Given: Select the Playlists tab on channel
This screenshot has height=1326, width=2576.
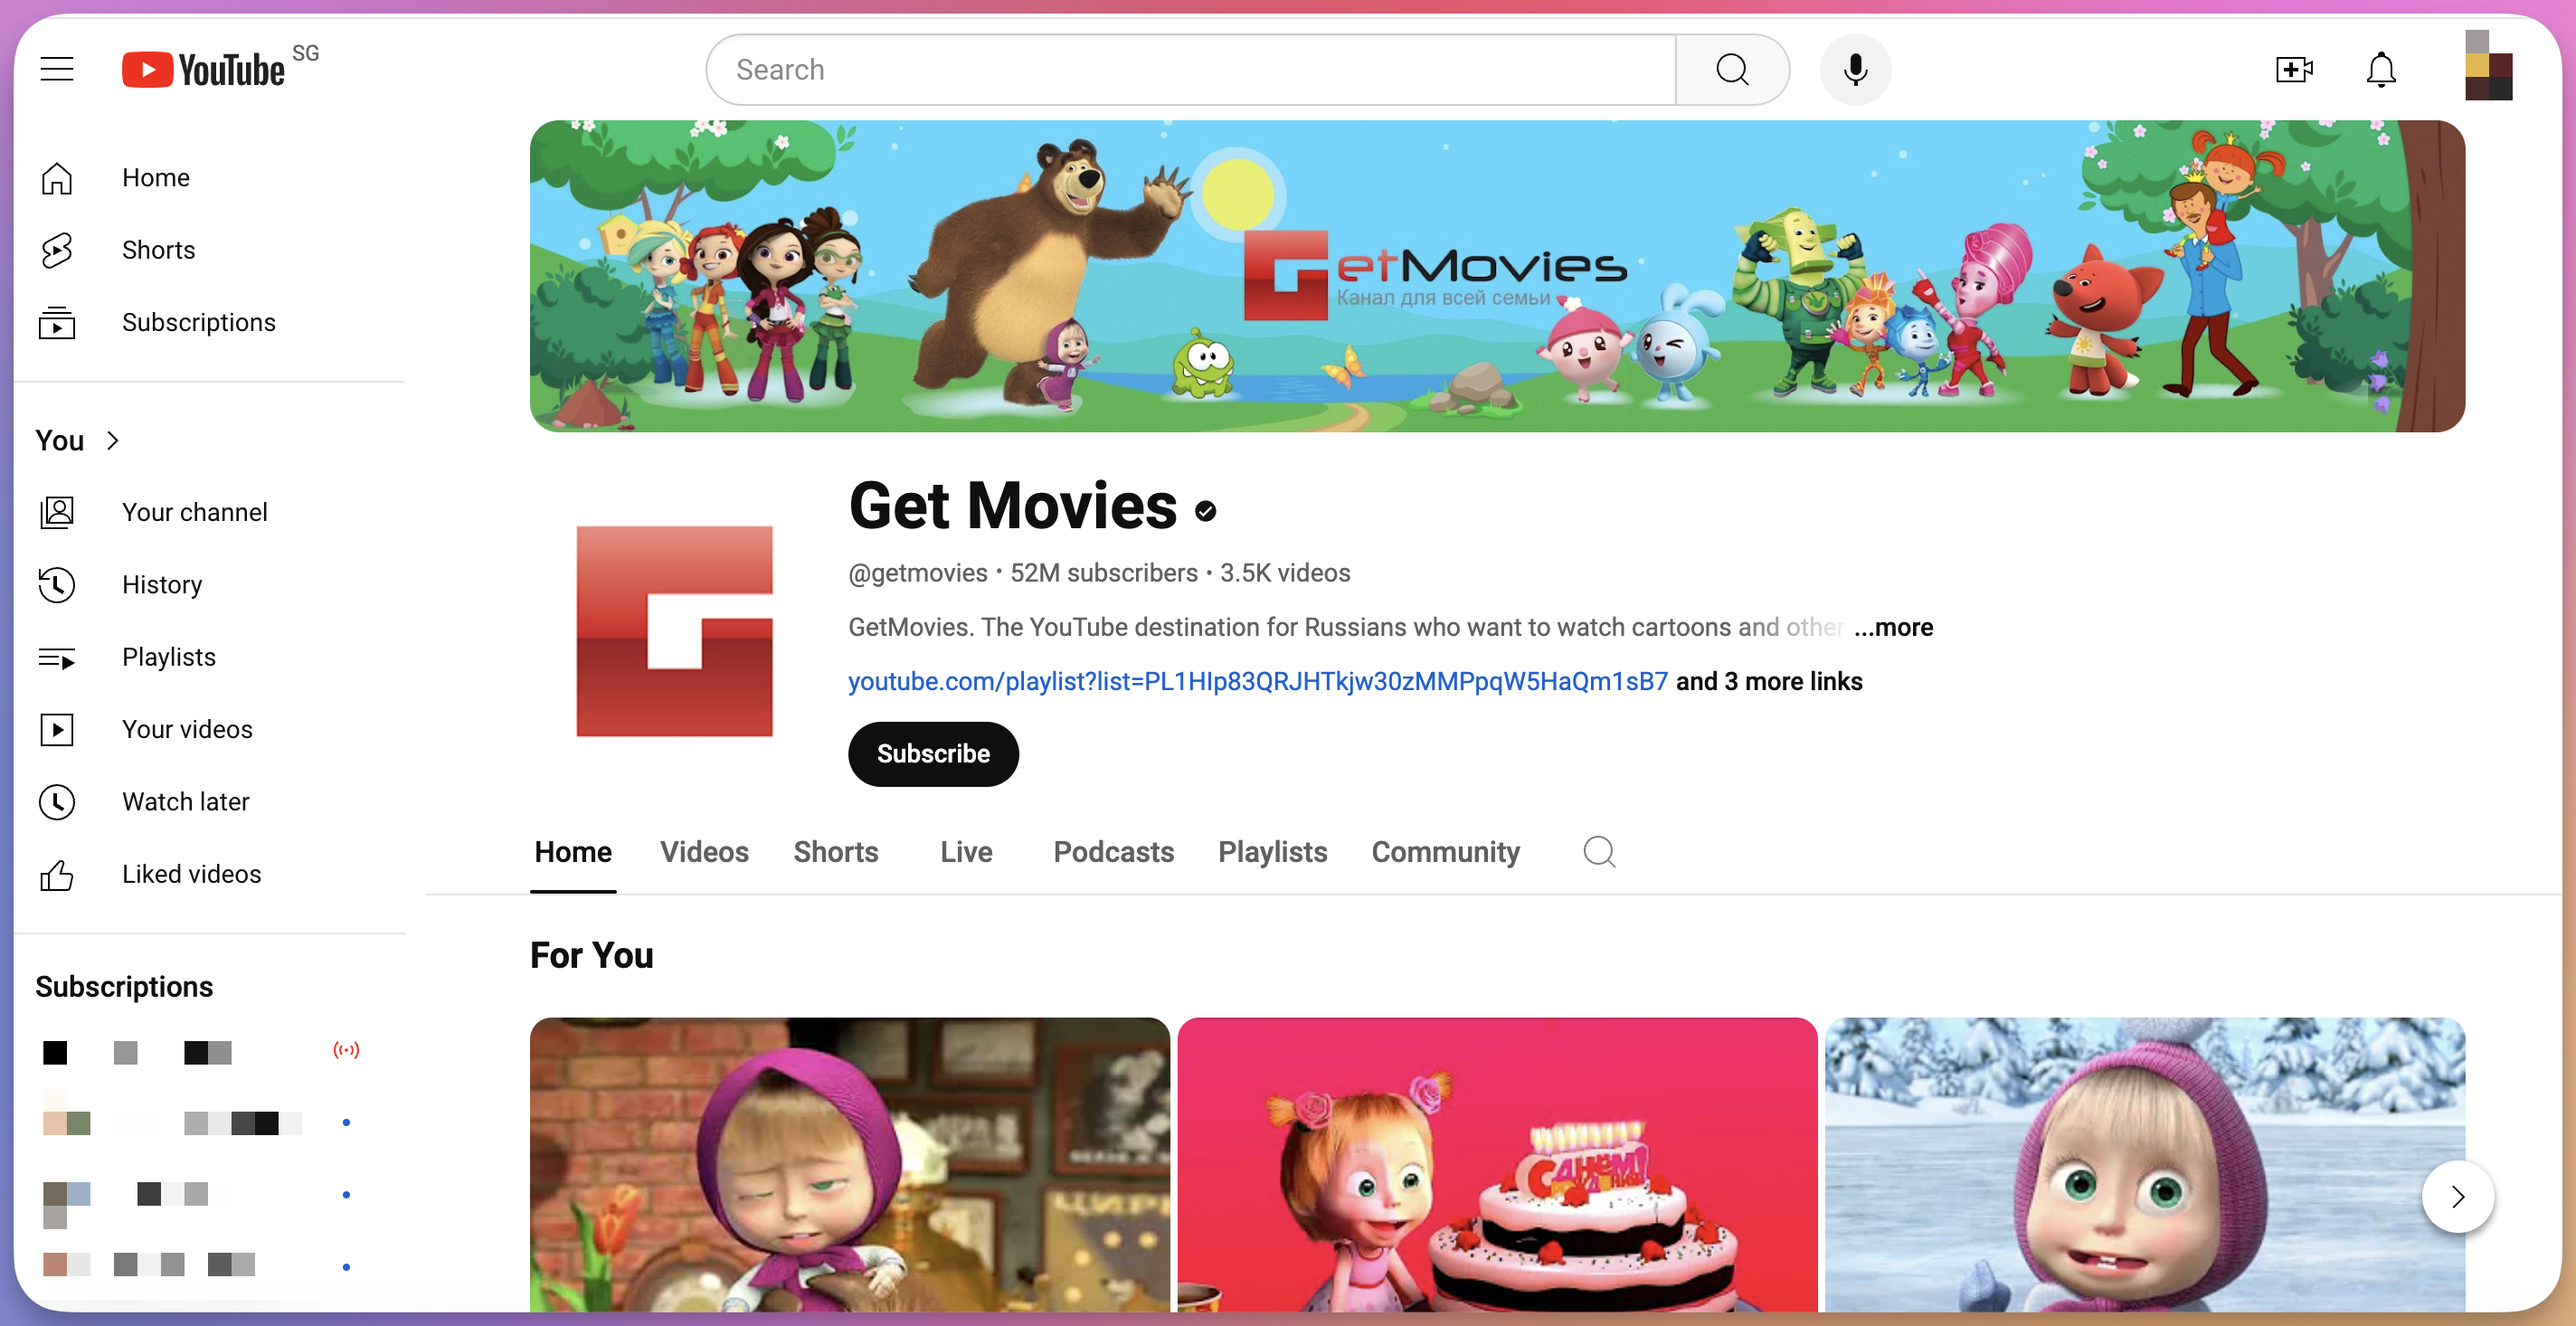Looking at the screenshot, I should (1273, 851).
